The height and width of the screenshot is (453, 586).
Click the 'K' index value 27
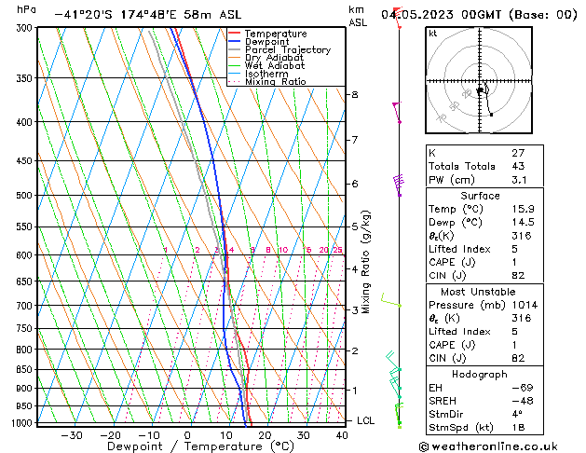[518, 153]
